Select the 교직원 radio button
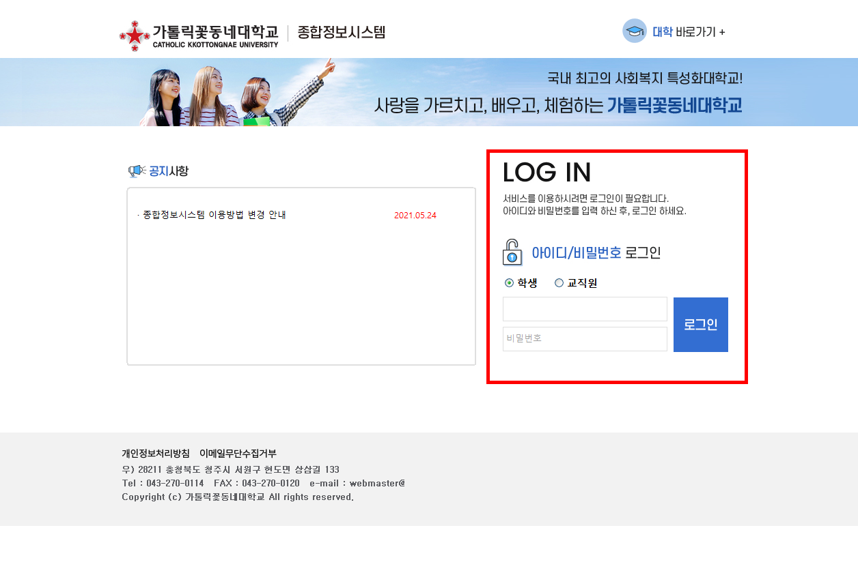 (x=559, y=283)
